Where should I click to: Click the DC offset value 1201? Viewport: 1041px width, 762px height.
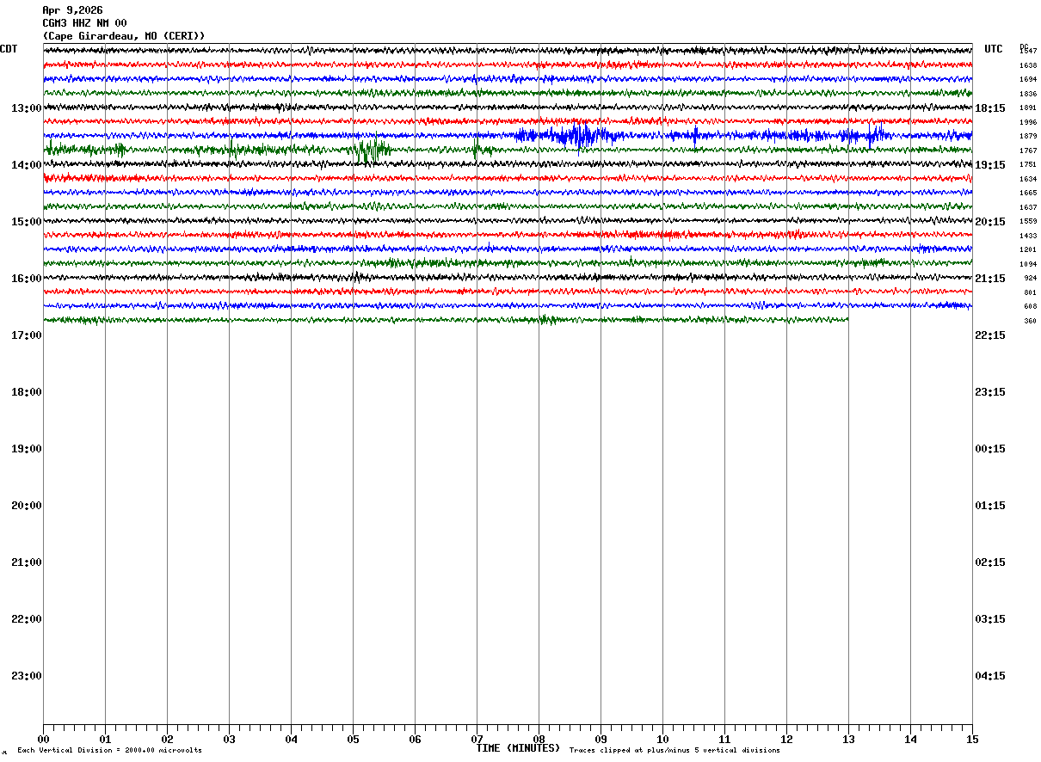point(1028,250)
